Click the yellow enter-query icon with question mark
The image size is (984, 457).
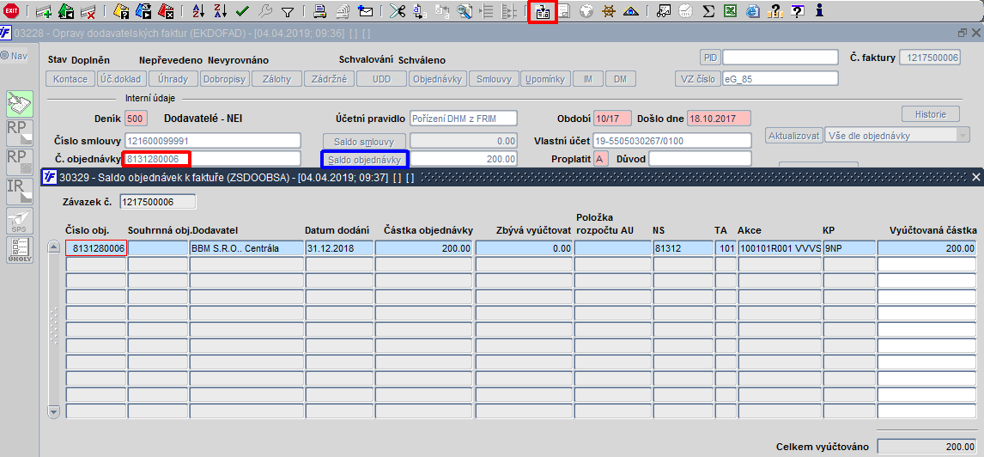pos(122,10)
